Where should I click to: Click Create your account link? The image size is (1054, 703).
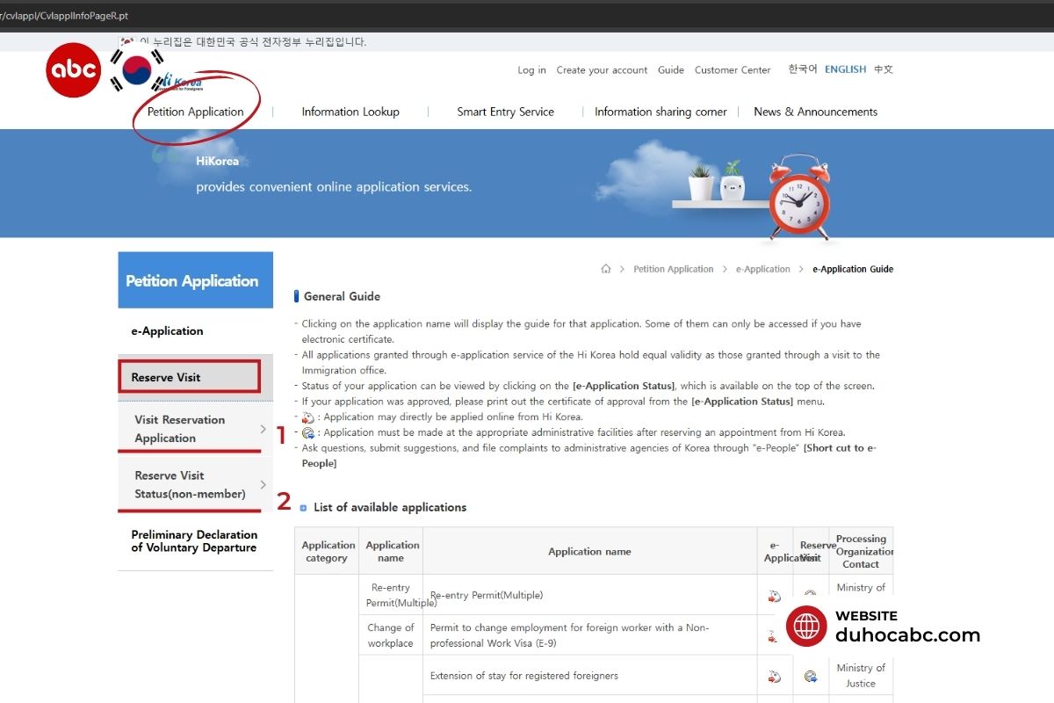pos(602,70)
